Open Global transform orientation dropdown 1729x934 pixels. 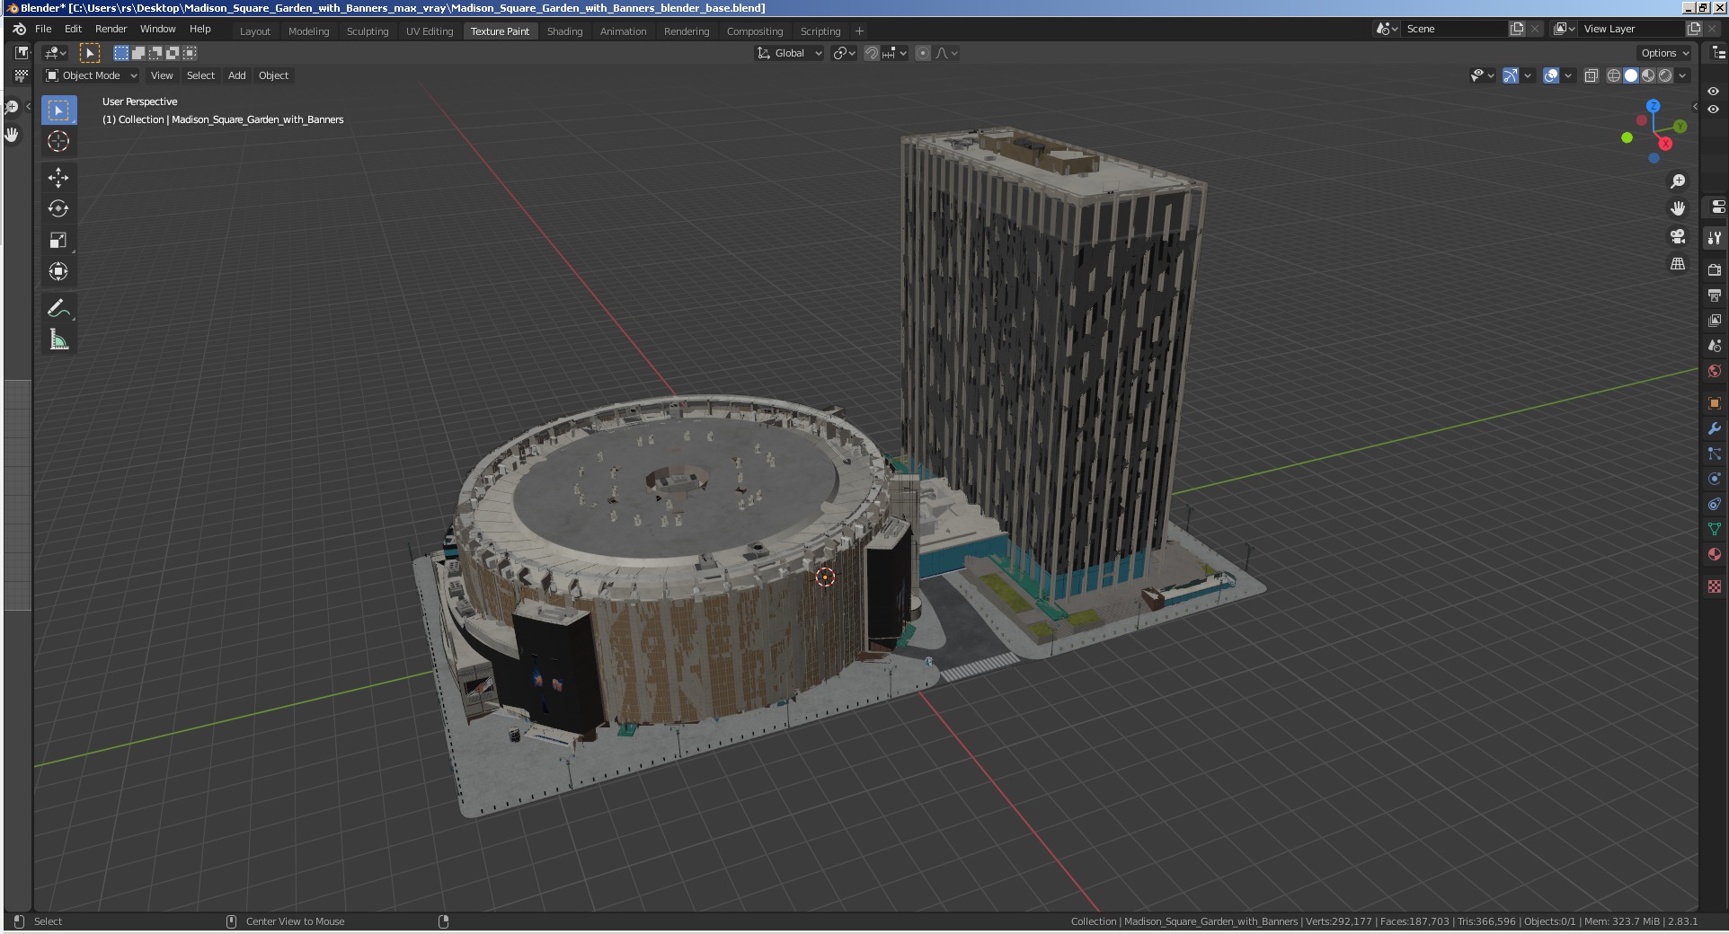pos(789,53)
